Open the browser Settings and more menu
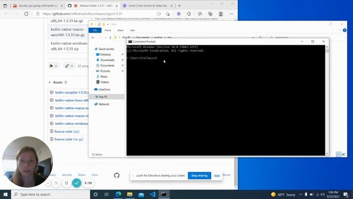This screenshot has width=353, height=199. click(x=231, y=14)
